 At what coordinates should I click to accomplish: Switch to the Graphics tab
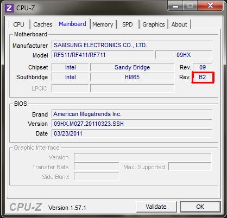click(x=154, y=24)
